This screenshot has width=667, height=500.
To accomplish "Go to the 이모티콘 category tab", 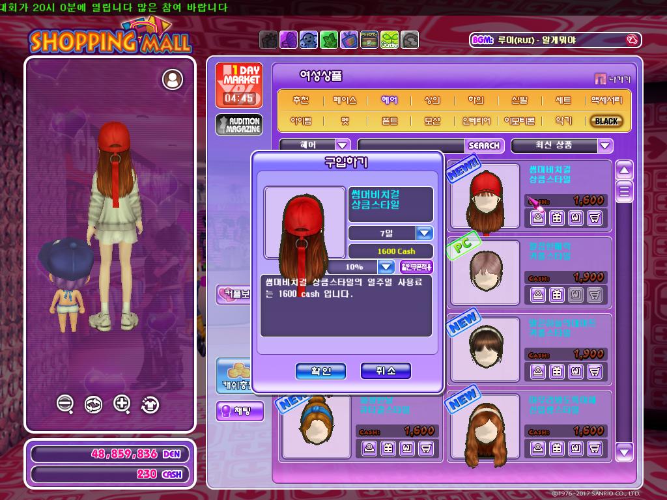I will click(519, 121).
